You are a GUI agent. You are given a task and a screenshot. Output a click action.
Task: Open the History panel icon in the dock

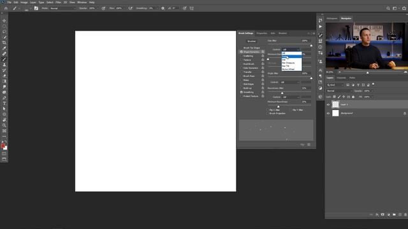tap(320, 20)
